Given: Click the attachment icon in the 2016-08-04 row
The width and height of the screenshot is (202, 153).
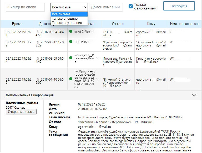Looking at the screenshot, I should 38,32.
